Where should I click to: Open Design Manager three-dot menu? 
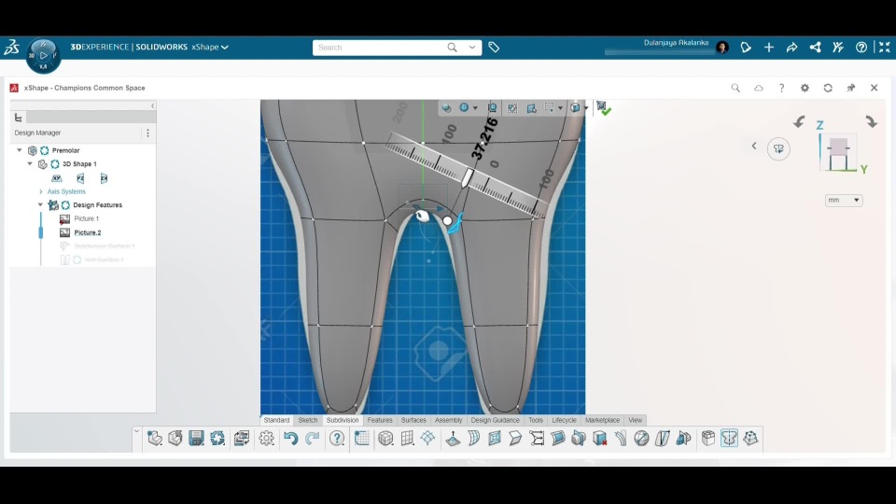tap(147, 133)
